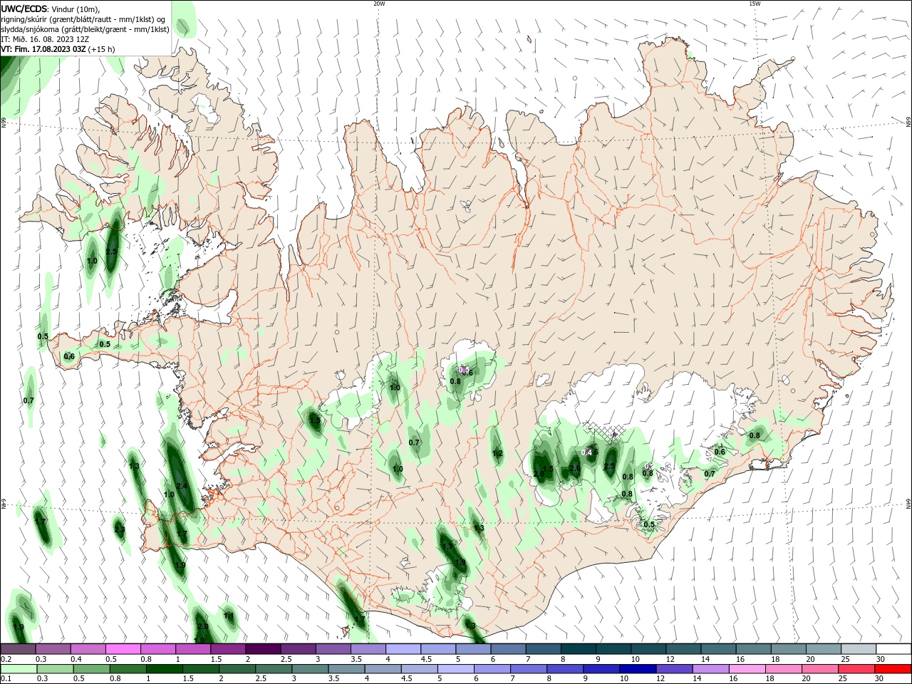Click the 'Vindur (10m)' header text

coord(76,9)
